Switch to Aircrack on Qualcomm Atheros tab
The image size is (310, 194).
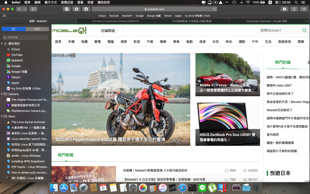(115, 21)
